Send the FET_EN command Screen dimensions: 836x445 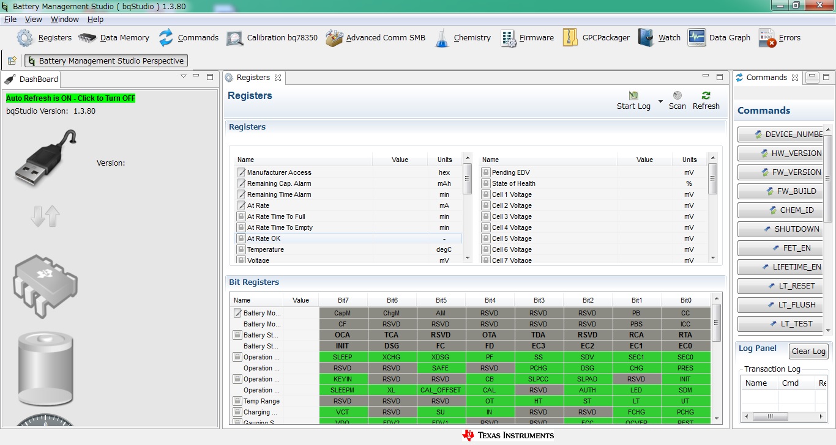pos(781,248)
